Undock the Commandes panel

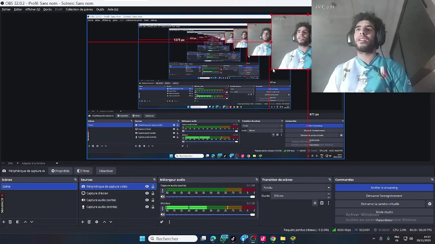(x=432, y=180)
